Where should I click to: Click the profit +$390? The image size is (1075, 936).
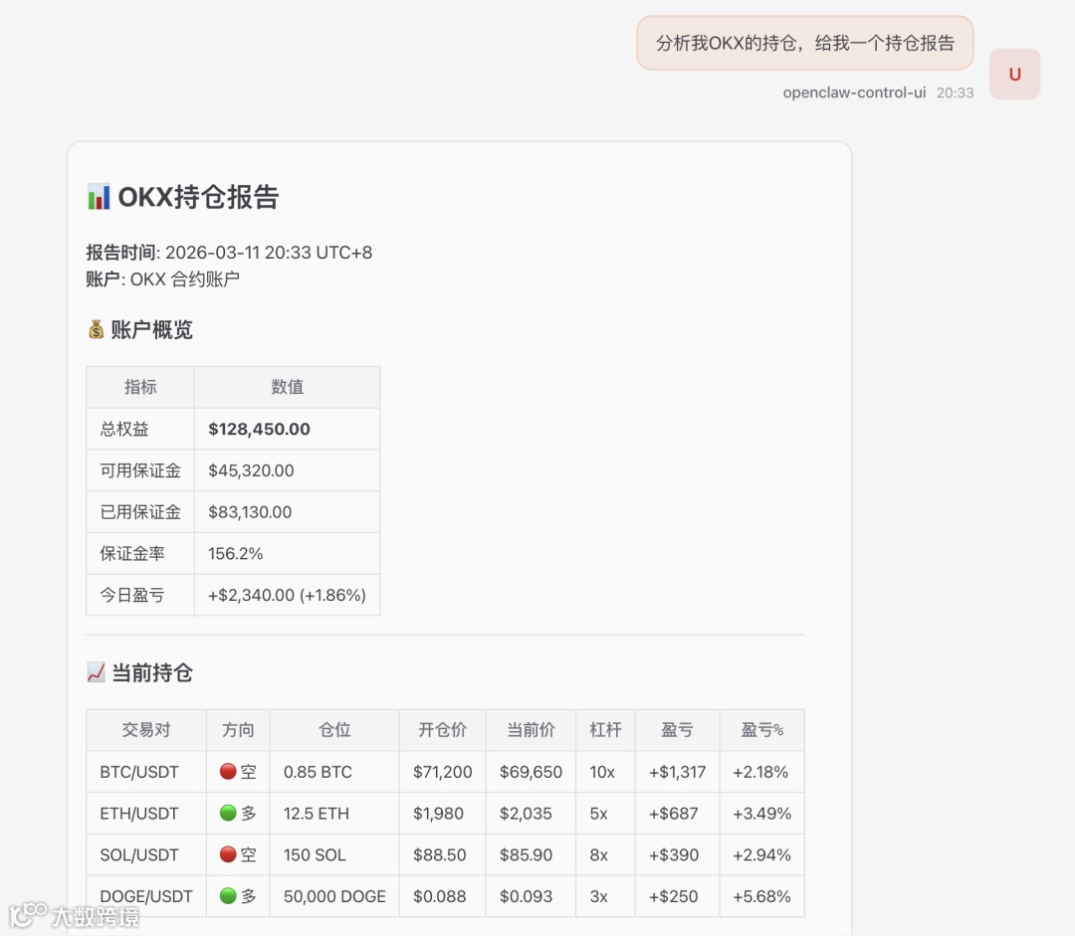pos(674,854)
